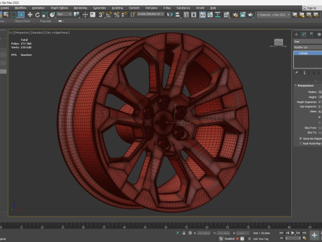Switch to the Populate ribbon tab
This screenshot has width=322, height=242.
tap(46, 21)
